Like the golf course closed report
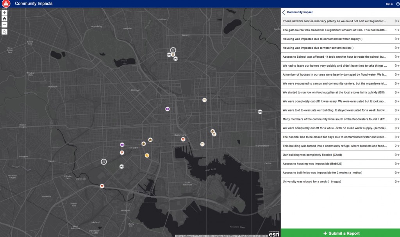Screen dimensions: 400x237 [x=398, y=30]
